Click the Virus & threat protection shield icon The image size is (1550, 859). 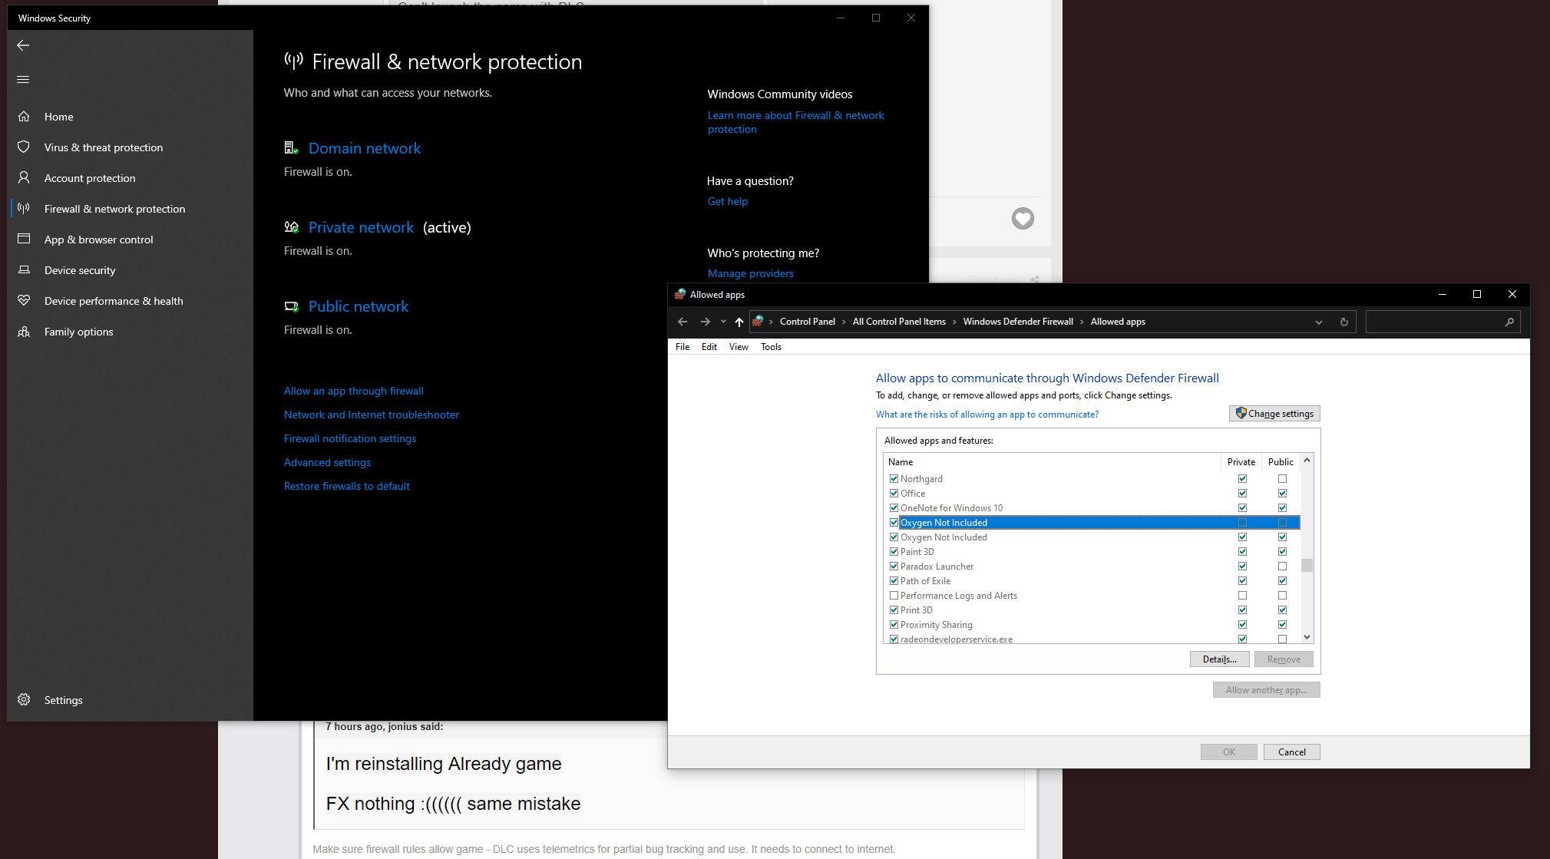click(24, 147)
